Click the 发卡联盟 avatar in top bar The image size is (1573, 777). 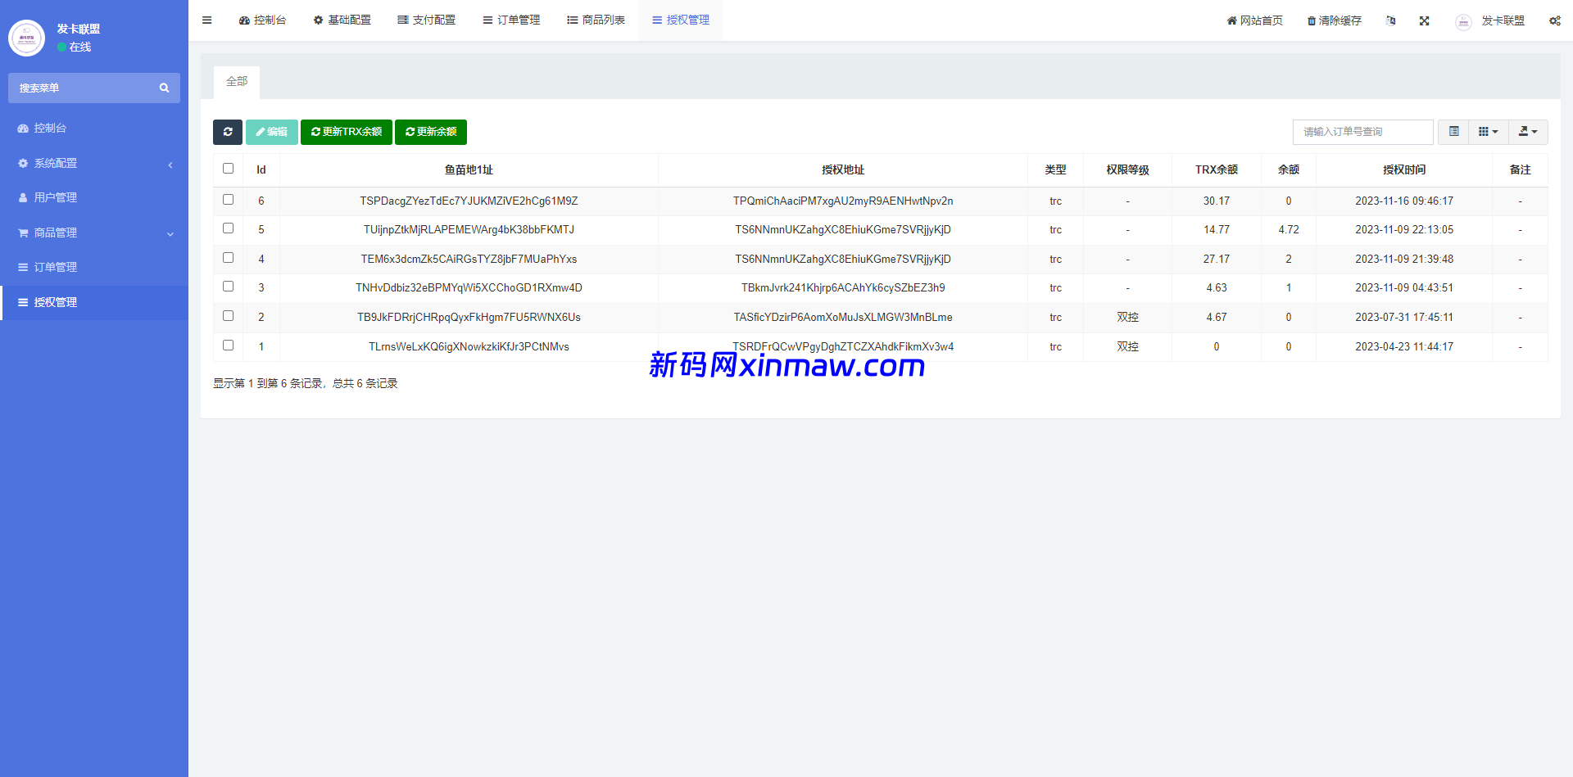(1463, 21)
